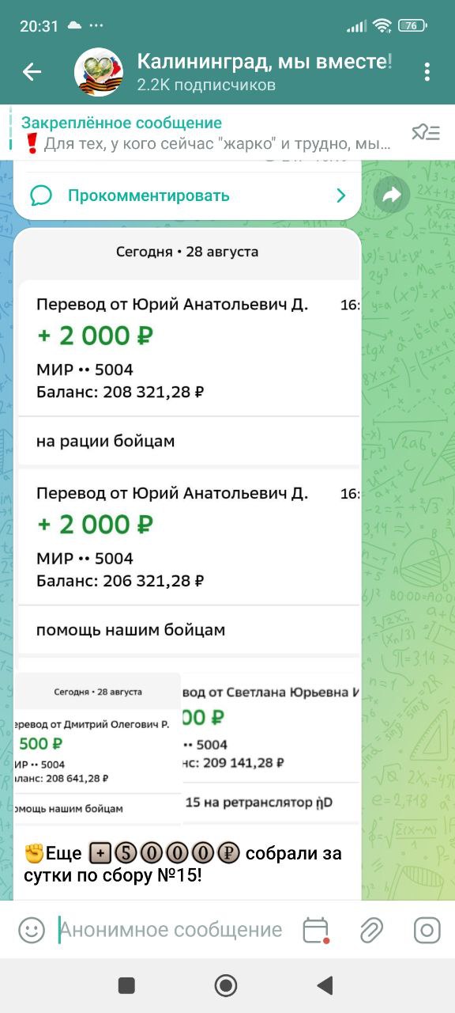This screenshot has height=1013, width=455.
Task: Focus the Анонимное сообщение input field
Action: [171, 930]
